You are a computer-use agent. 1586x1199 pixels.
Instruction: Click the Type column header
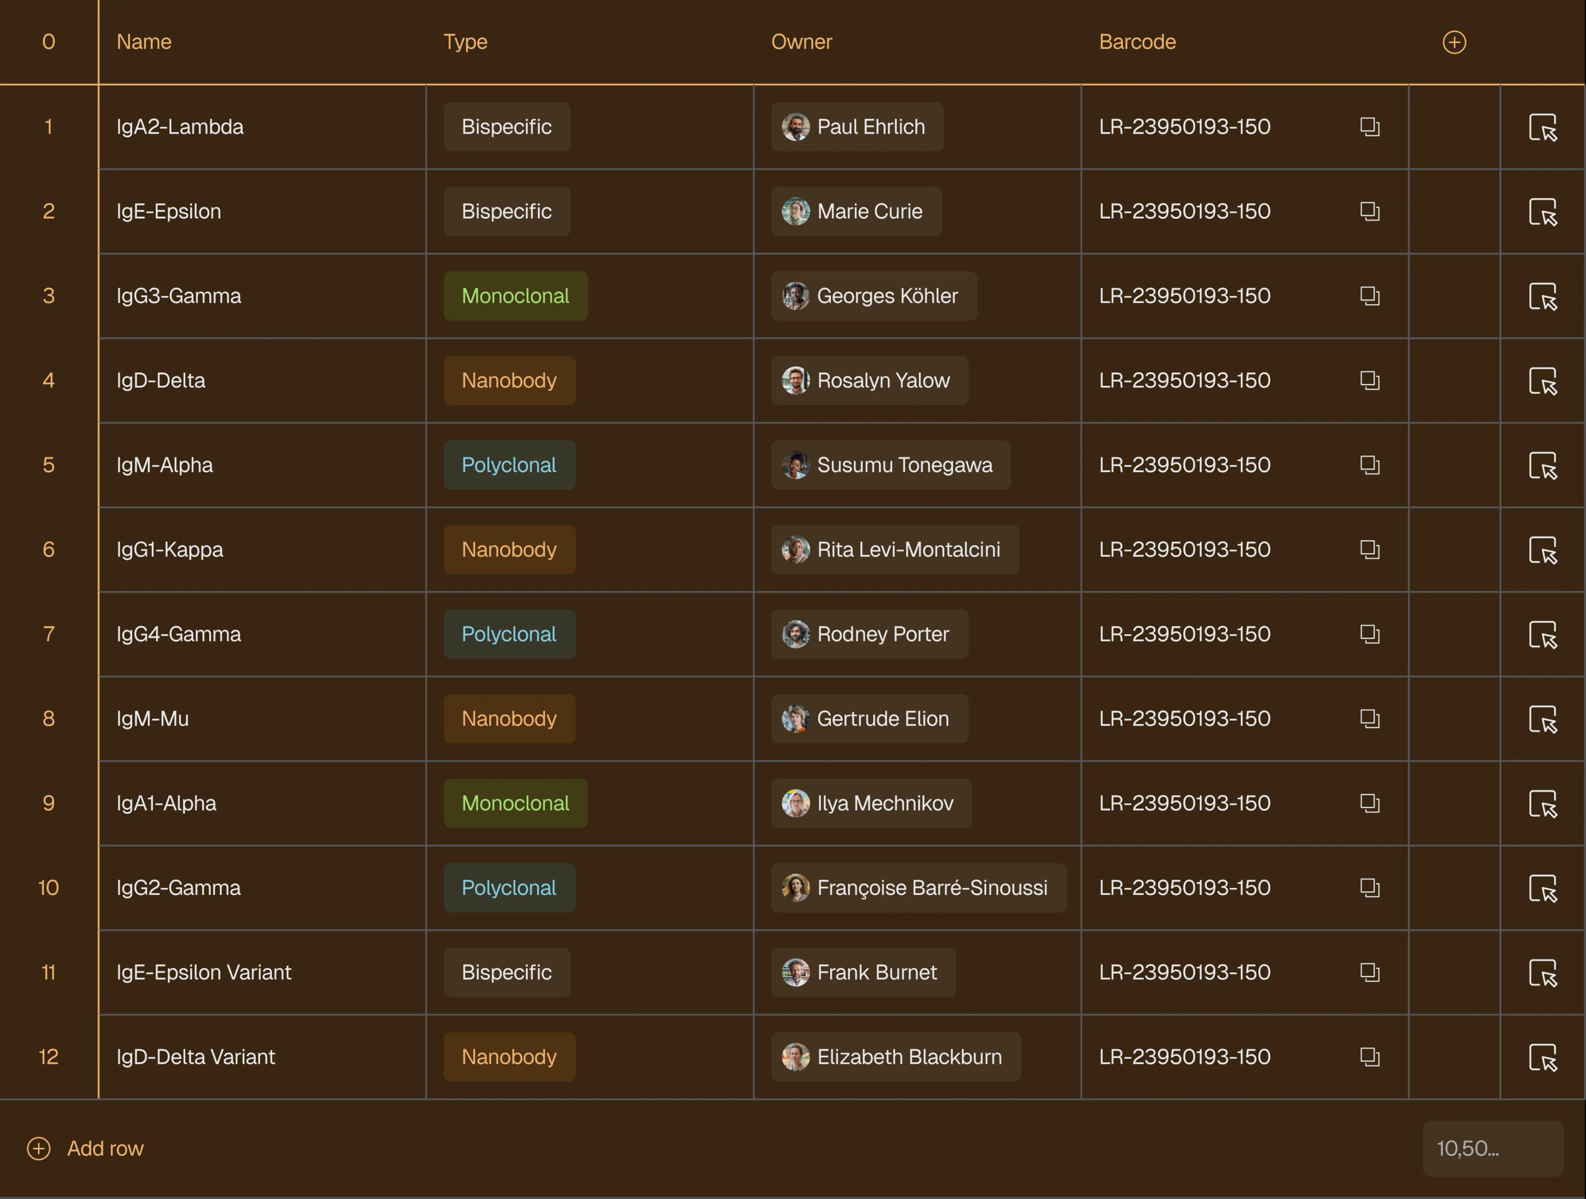465,42
